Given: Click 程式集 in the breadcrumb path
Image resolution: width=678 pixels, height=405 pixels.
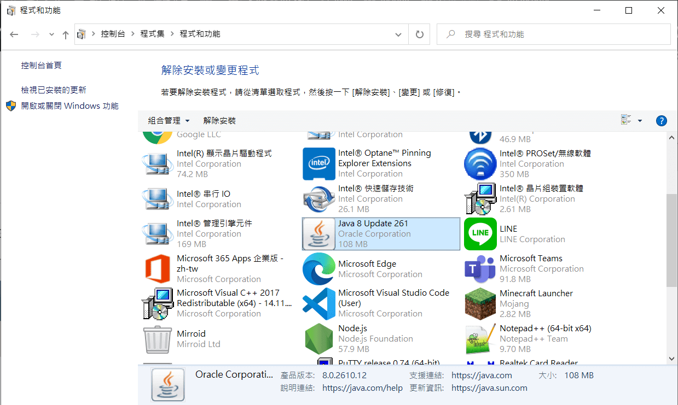Looking at the screenshot, I should click(x=152, y=34).
